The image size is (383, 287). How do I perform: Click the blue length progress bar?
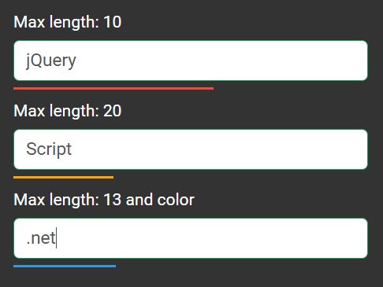pyautogui.click(x=65, y=267)
